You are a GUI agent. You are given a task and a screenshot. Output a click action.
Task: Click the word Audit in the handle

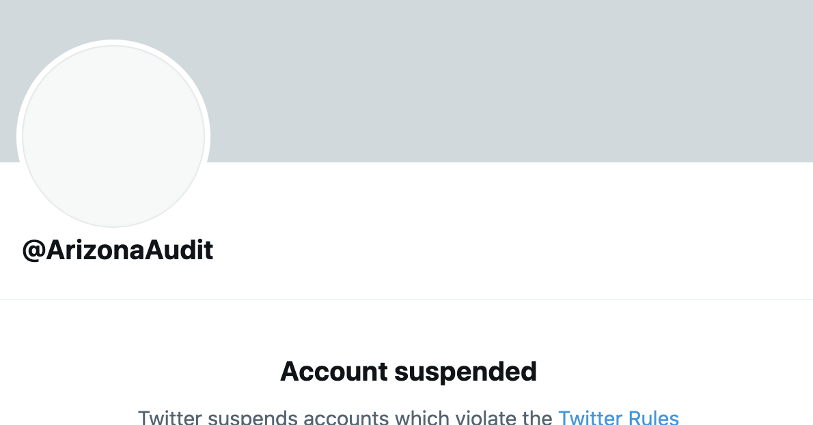click(x=179, y=250)
